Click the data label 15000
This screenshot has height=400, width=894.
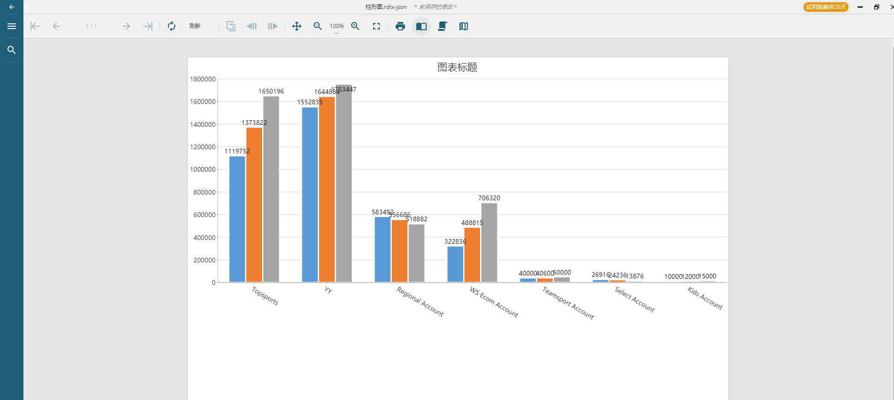707,276
